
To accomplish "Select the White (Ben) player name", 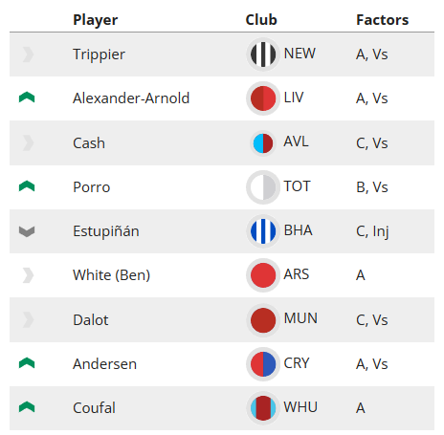I will (111, 275).
